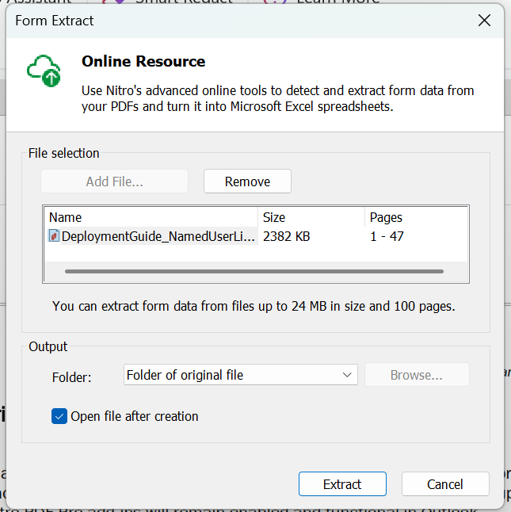Close the Form Extract dialog
Image resolution: width=511 pixels, height=512 pixels.
[x=484, y=21]
